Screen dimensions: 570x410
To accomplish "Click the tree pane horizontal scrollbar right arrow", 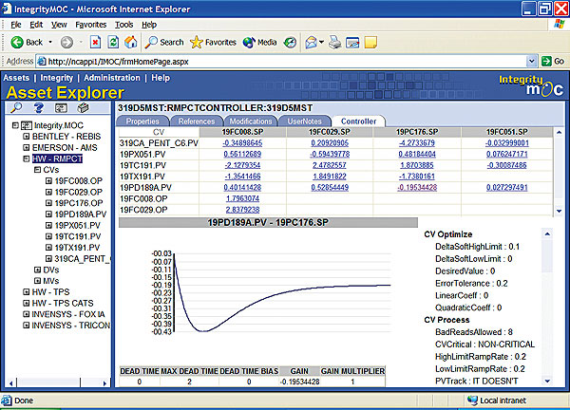I will coord(105,383).
